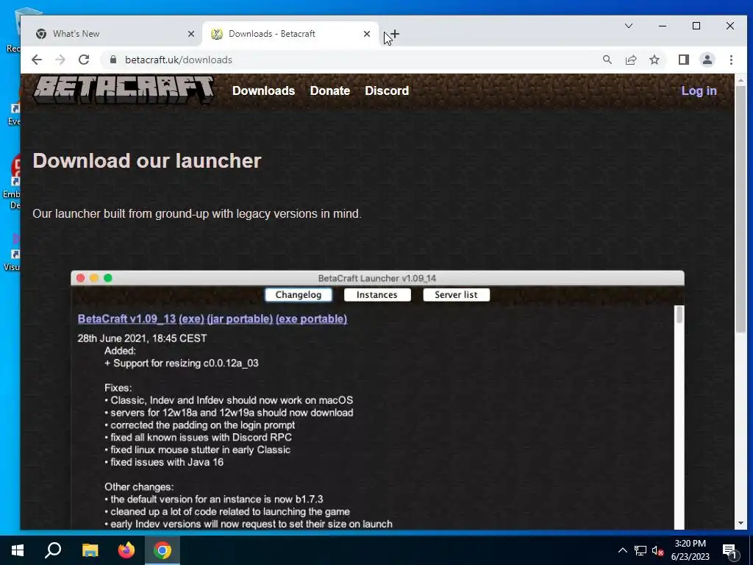
Task: Expand the tab search chevron
Action: 628,26
